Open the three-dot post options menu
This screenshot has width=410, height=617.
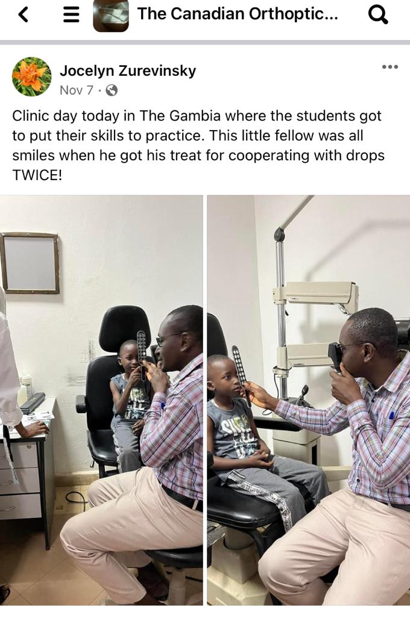[390, 67]
